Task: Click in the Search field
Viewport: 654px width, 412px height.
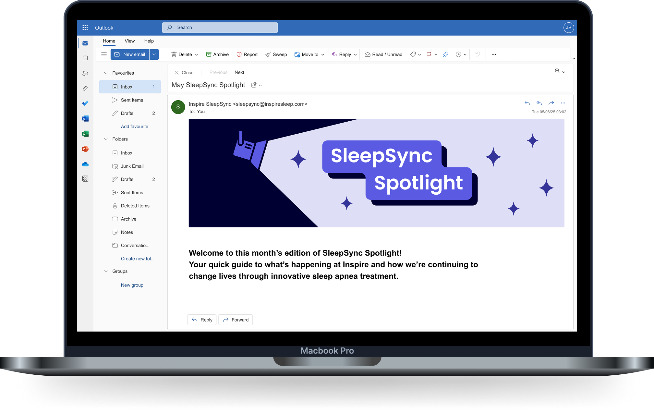Action: (220, 28)
